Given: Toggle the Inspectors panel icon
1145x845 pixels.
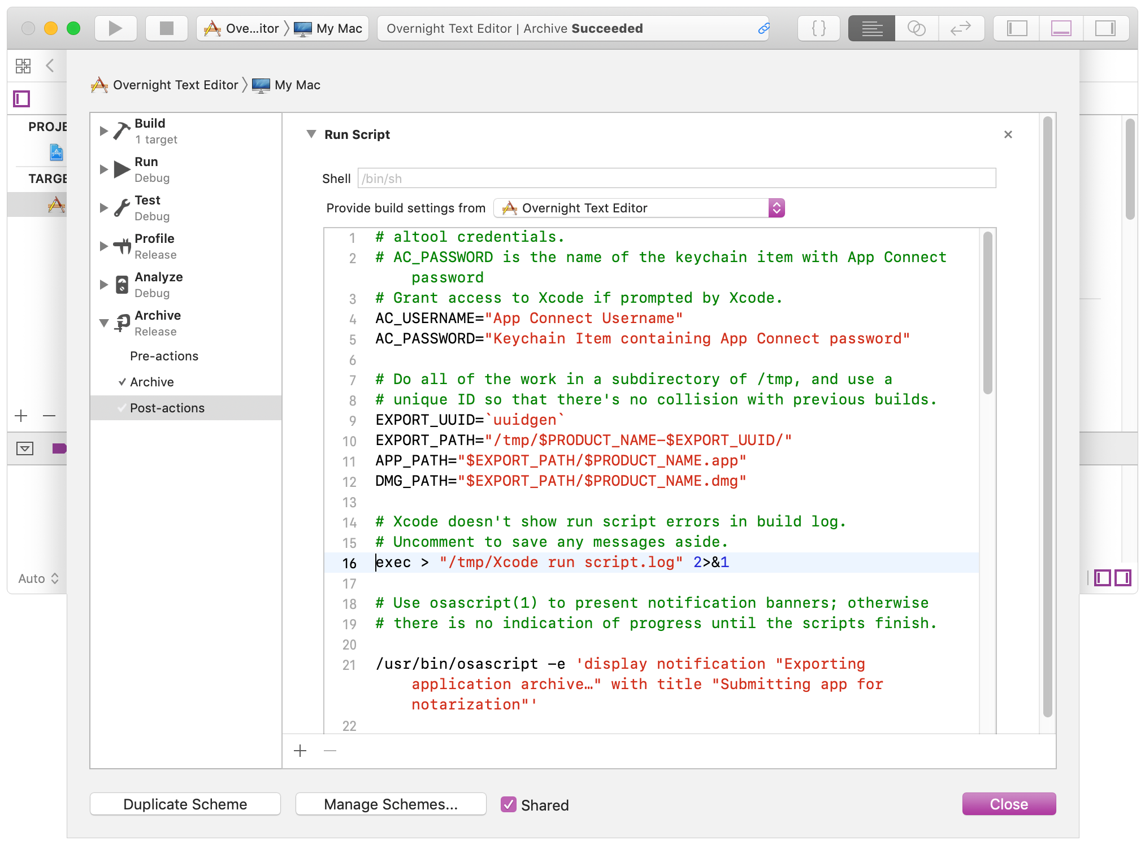Looking at the screenshot, I should point(1105,28).
